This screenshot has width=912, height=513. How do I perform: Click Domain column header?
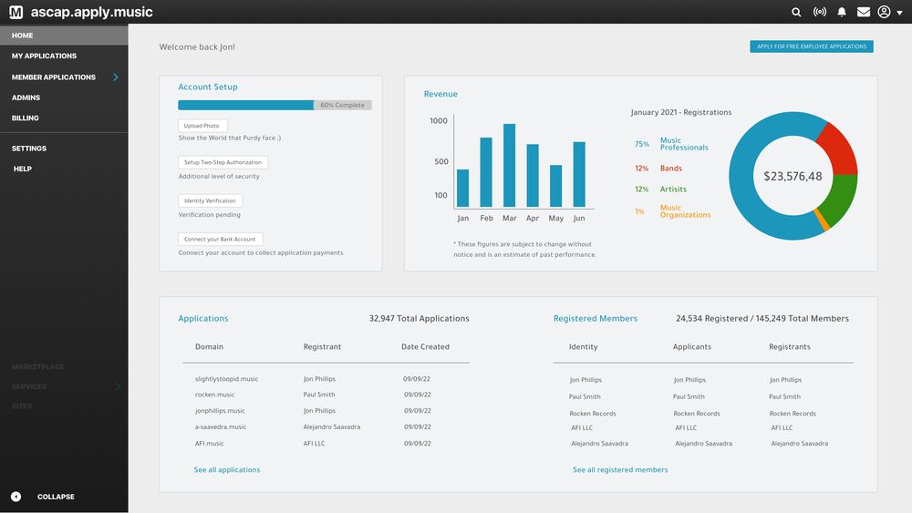pos(209,346)
